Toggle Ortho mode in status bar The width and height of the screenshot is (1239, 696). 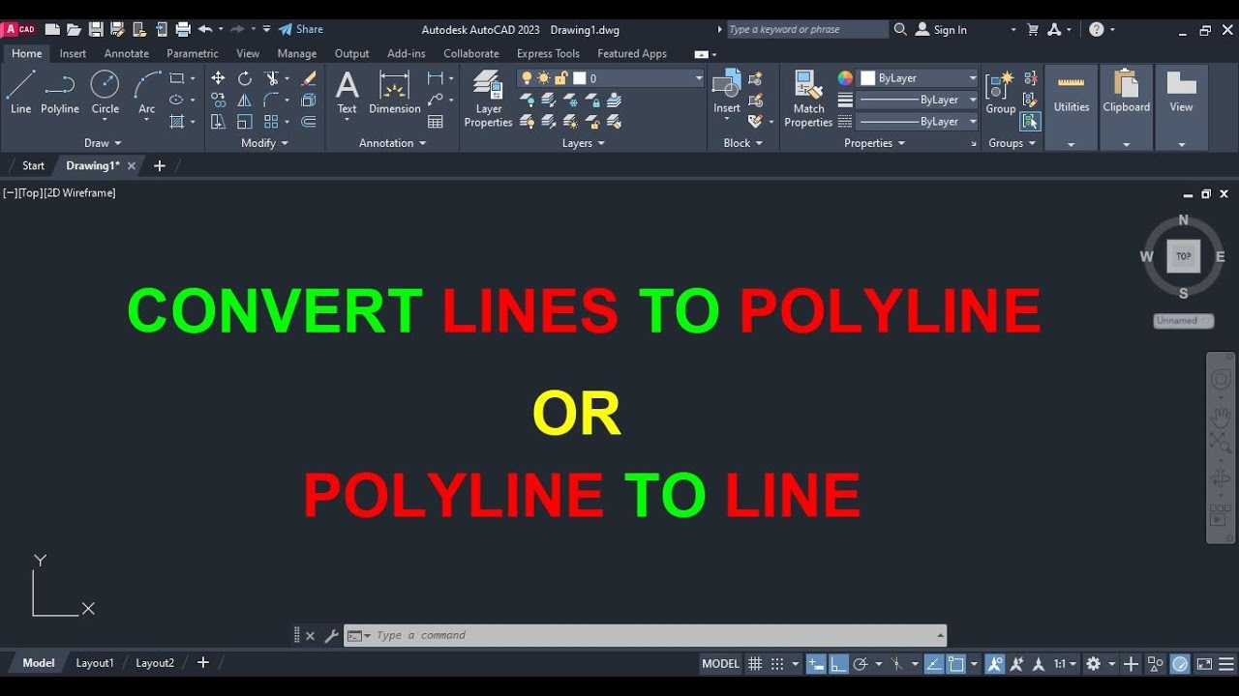(839, 664)
